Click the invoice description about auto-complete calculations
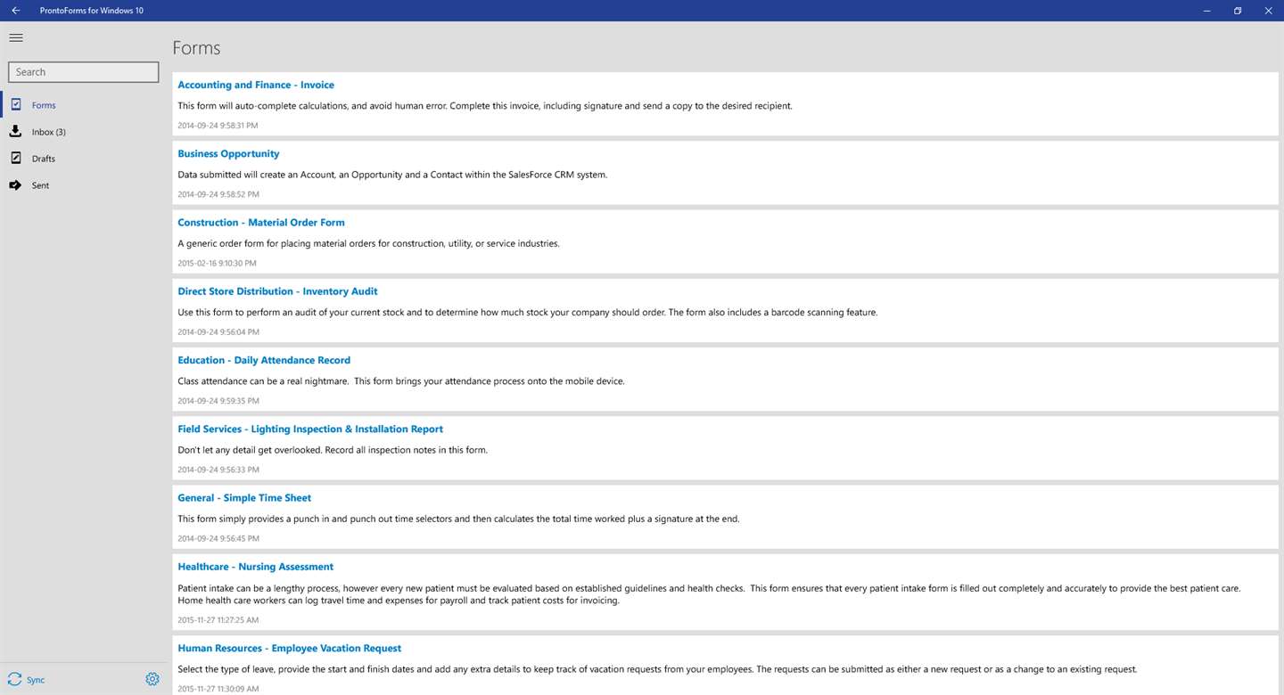Viewport: 1284px width, 695px height. click(x=484, y=105)
